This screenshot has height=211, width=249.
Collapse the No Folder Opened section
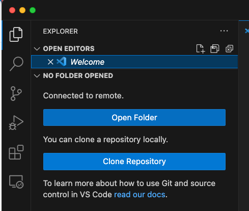37,75
